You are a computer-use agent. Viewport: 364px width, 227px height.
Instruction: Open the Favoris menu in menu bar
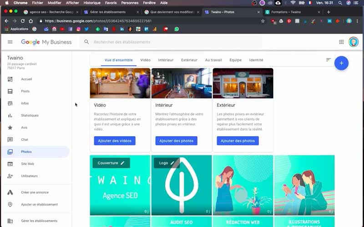point(111,3)
